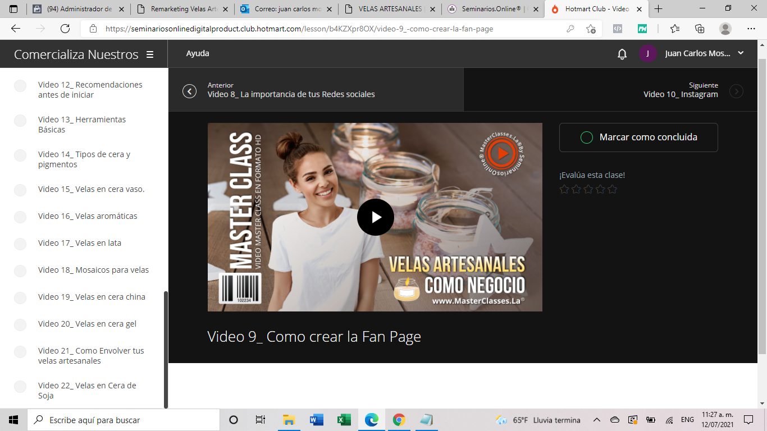Rate the class one star
Image resolution: width=767 pixels, height=431 pixels.
click(x=564, y=189)
